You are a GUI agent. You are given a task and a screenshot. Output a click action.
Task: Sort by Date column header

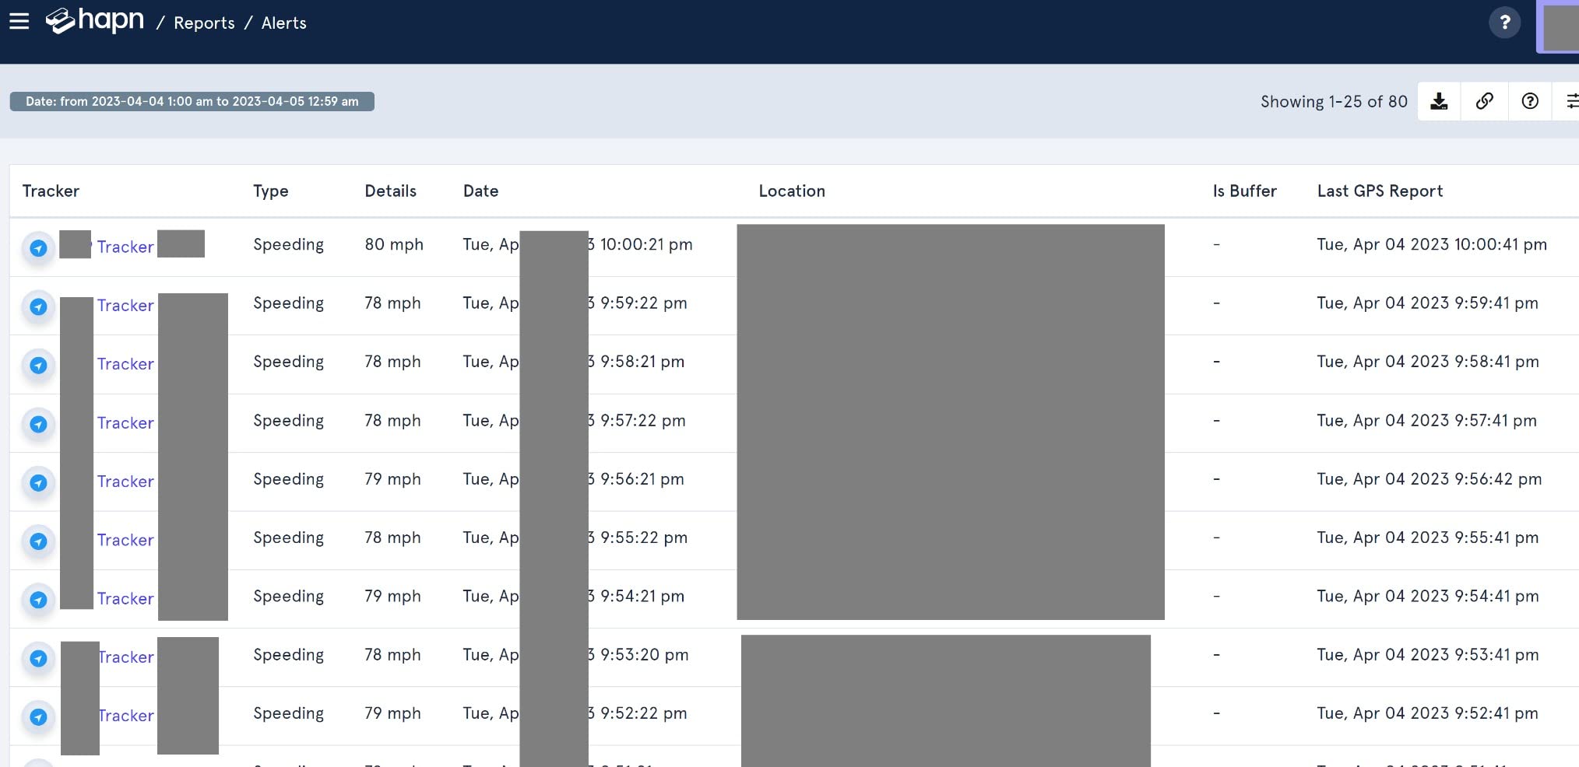coord(480,191)
